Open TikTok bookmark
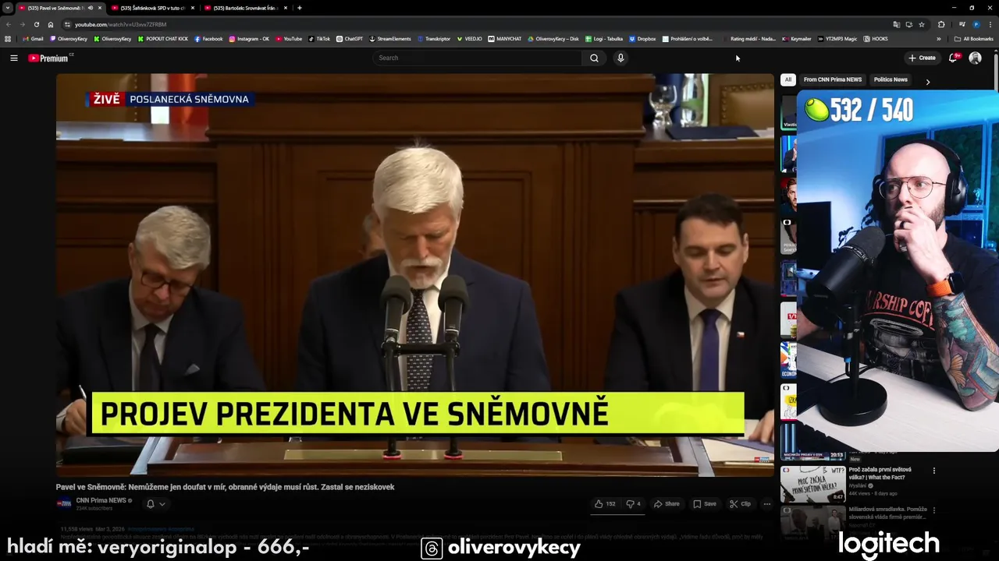The image size is (999, 561). coord(319,38)
